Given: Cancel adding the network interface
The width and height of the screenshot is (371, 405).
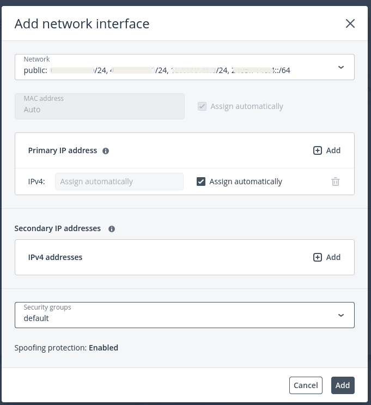Looking at the screenshot, I should [x=306, y=385].
